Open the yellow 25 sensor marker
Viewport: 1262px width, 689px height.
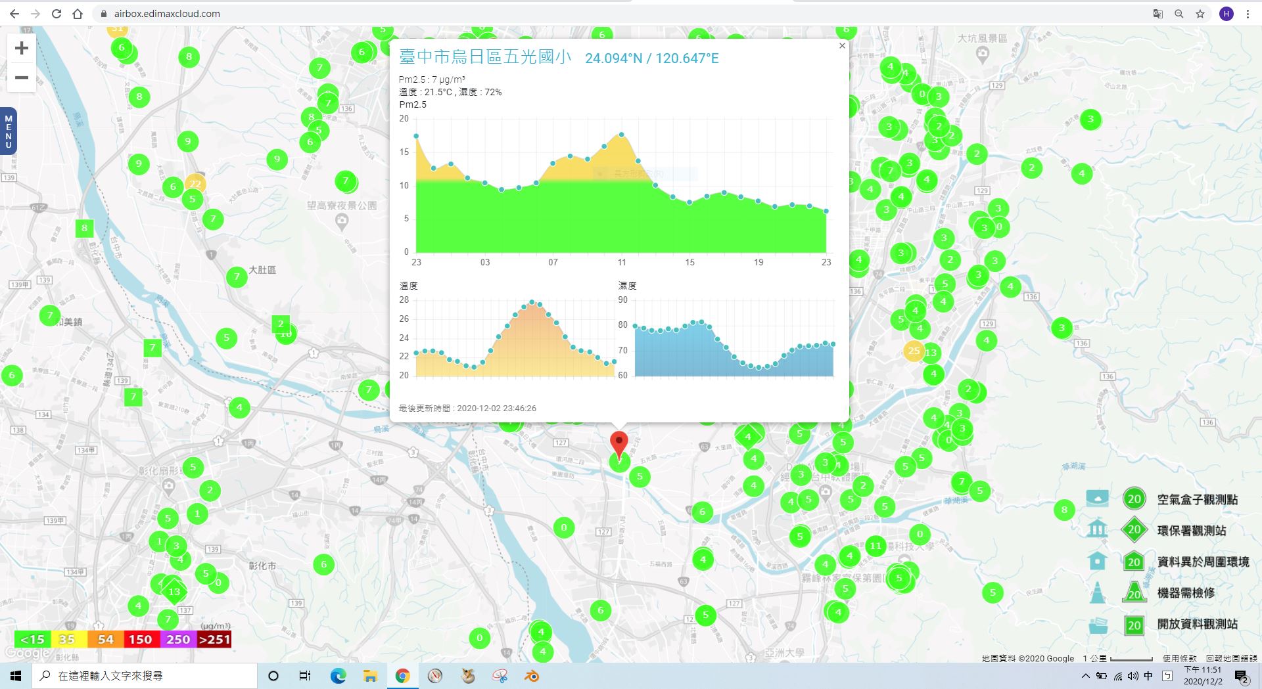[914, 351]
